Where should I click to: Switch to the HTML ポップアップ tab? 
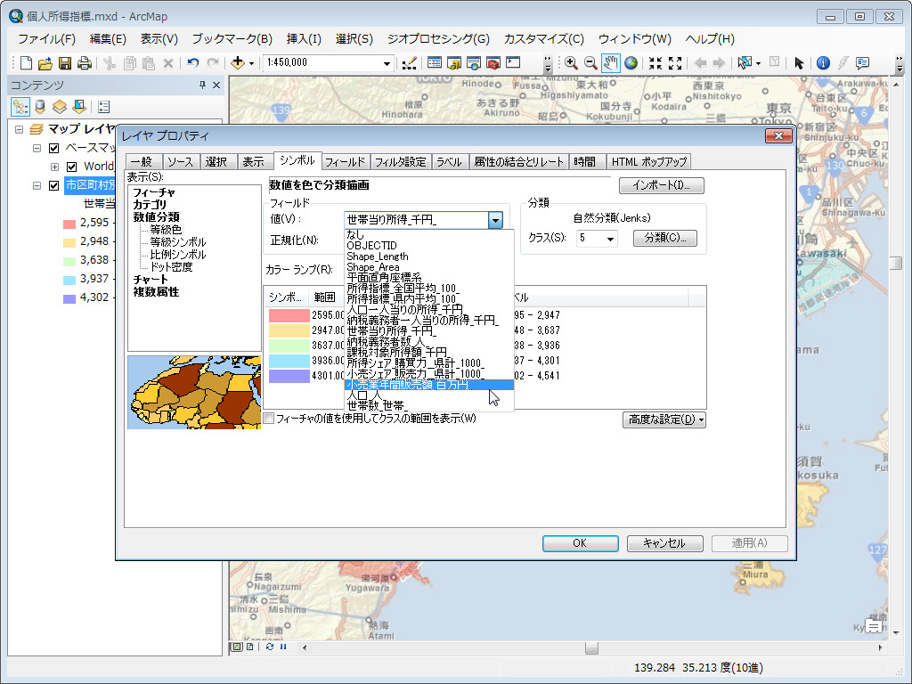649,162
